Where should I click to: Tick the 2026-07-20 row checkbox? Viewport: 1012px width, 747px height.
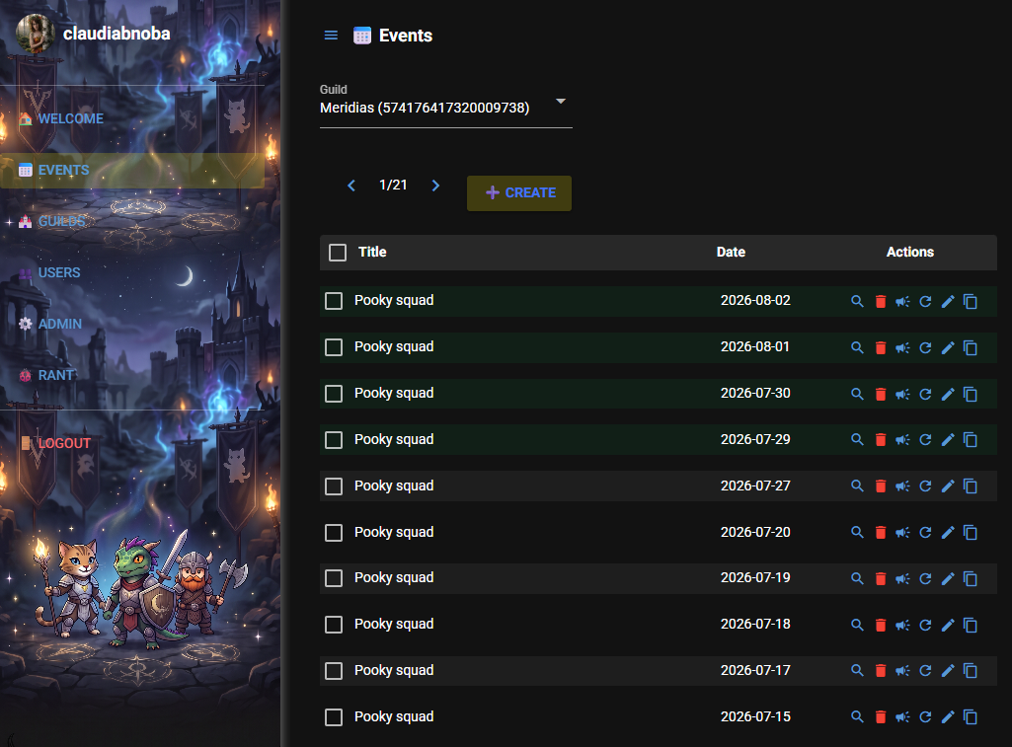point(334,533)
